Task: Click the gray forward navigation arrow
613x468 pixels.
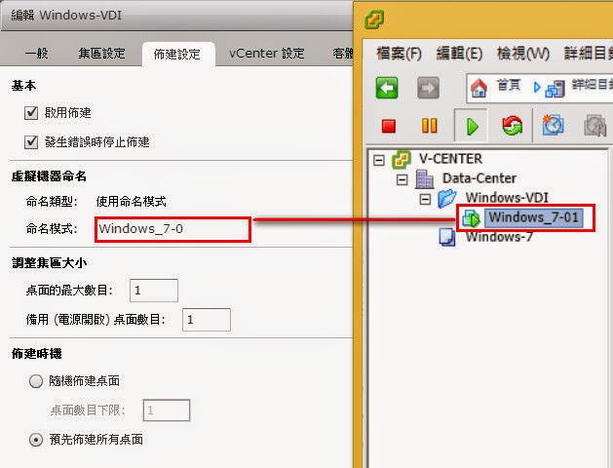Action: (x=428, y=88)
